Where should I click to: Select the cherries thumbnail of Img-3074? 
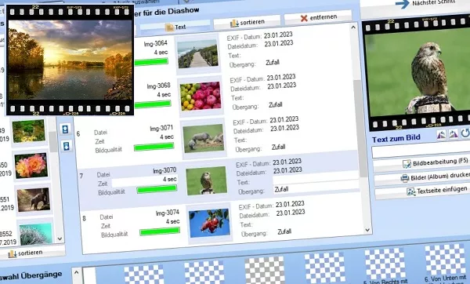pos(209,223)
